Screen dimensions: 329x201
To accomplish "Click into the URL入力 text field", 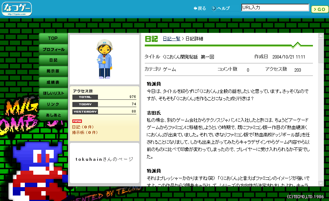I will (275, 8).
